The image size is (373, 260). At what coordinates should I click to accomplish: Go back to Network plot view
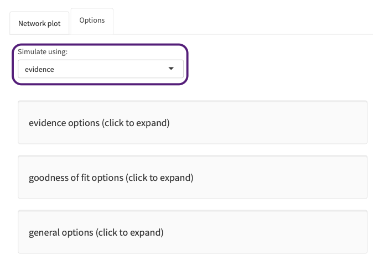coord(40,24)
